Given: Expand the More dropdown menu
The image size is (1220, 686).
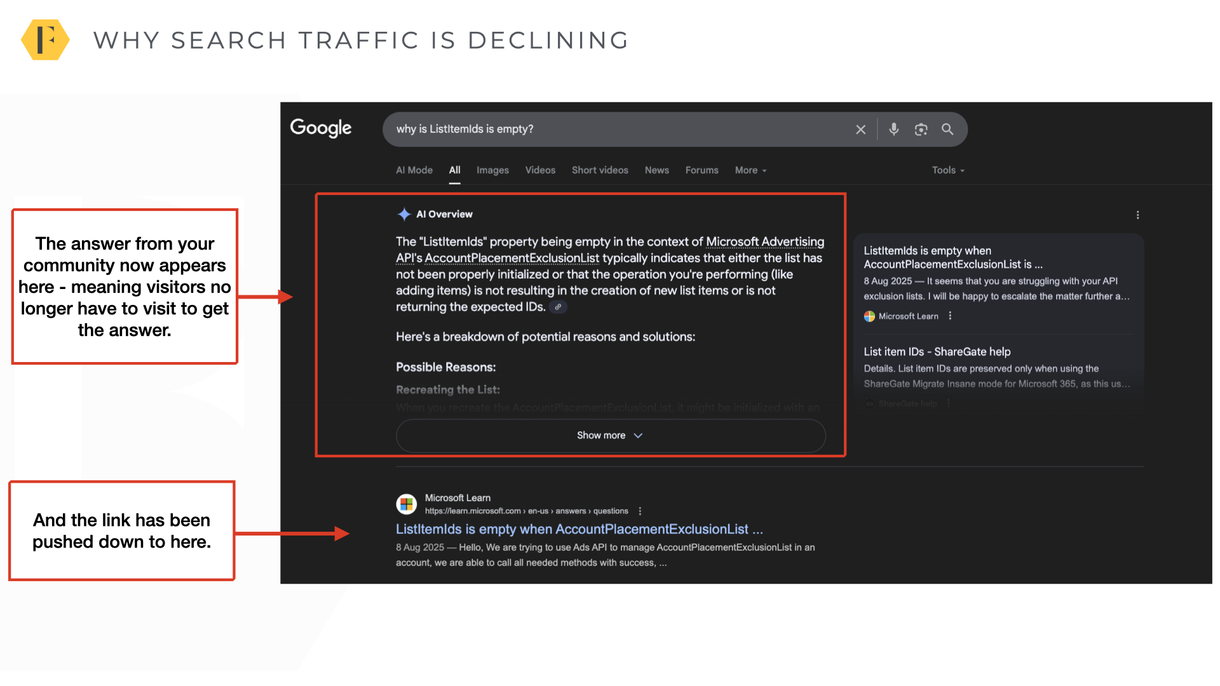Looking at the screenshot, I should coord(750,170).
